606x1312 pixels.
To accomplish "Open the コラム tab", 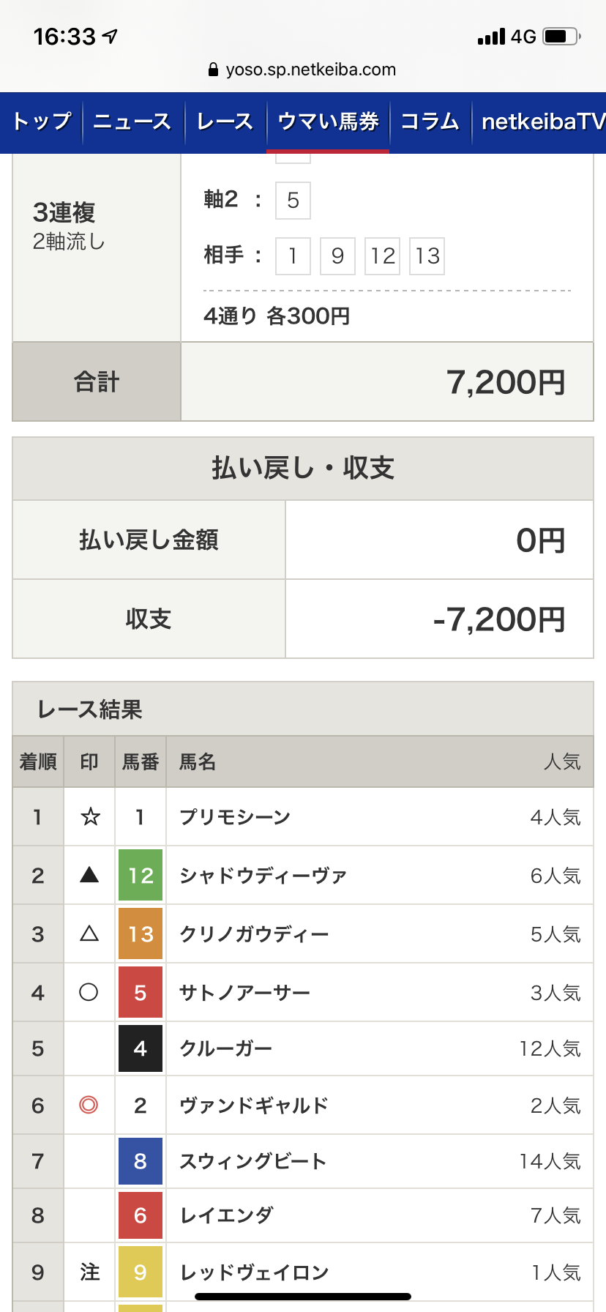I will [x=430, y=122].
